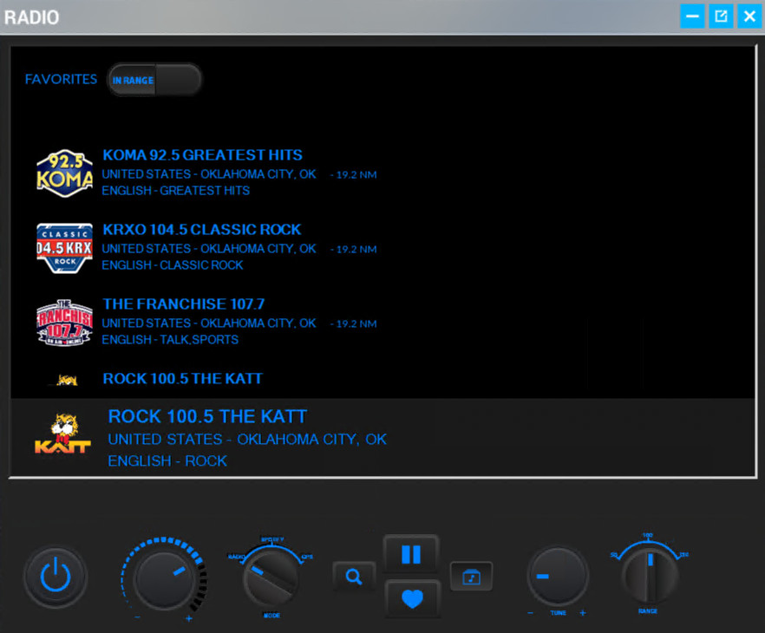Click the KRXO 104.5 Classic Rock logo
Screen dimensions: 765x633
[x=63, y=247]
